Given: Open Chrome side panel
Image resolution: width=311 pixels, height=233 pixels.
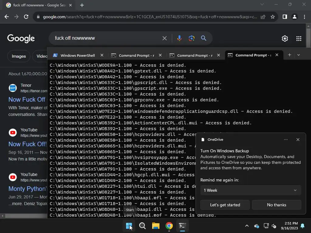Looking at the screenshot, I should pyautogui.click(x=285, y=17).
